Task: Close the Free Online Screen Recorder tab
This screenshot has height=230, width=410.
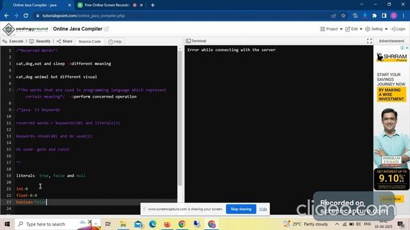Action: pyautogui.click(x=141, y=5)
